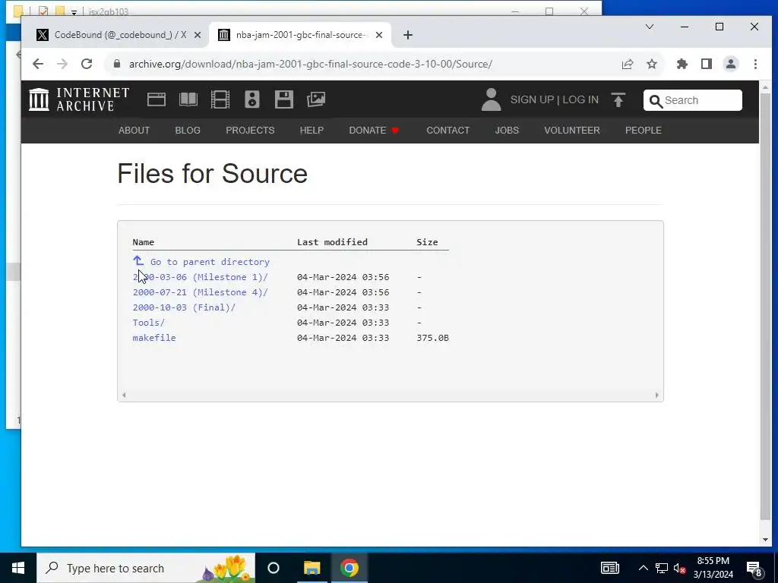
Task: Open the 2000-03-06 (Milestone 1) folder
Action: point(200,277)
